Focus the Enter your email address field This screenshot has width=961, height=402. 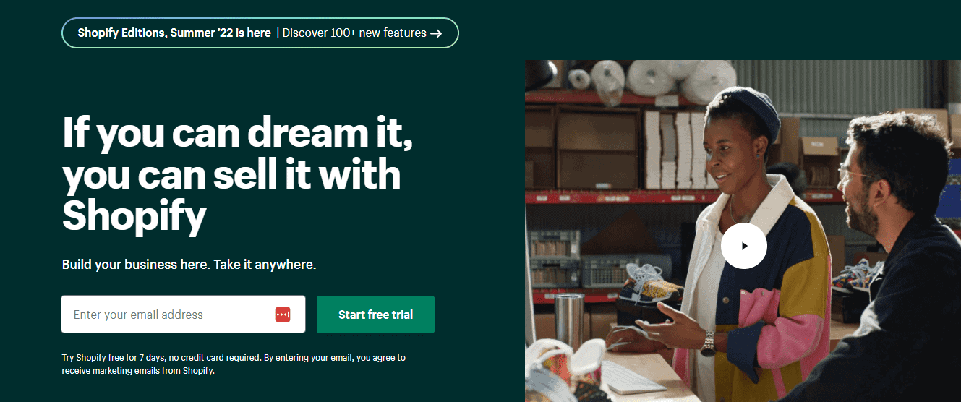183,315
